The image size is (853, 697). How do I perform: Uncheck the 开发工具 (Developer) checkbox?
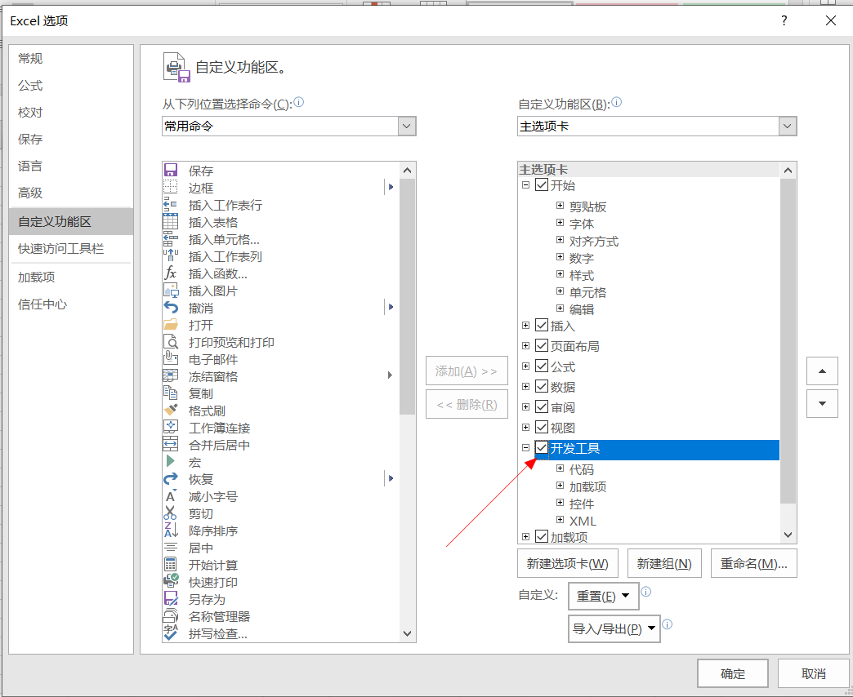pos(542,448)
